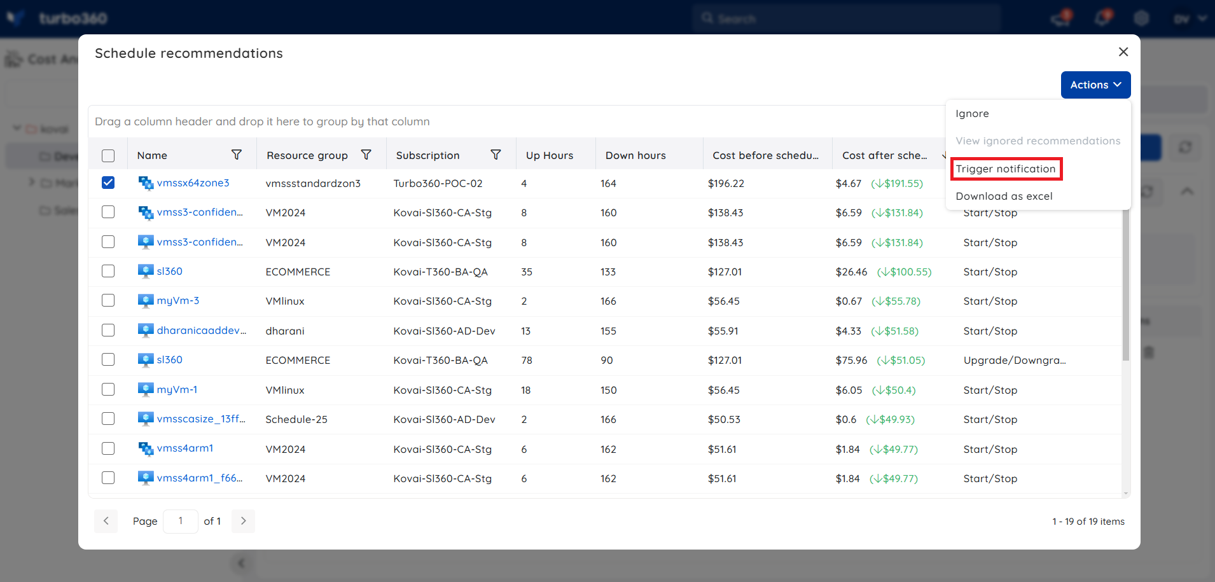This screenshot has width=1215, height=582.
Task: Open the Name column filter
Action: click(237, 155)
